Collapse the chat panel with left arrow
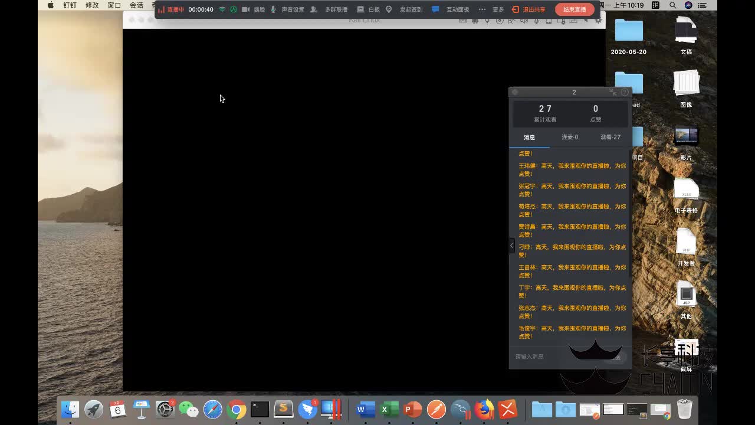 point(511,246)
